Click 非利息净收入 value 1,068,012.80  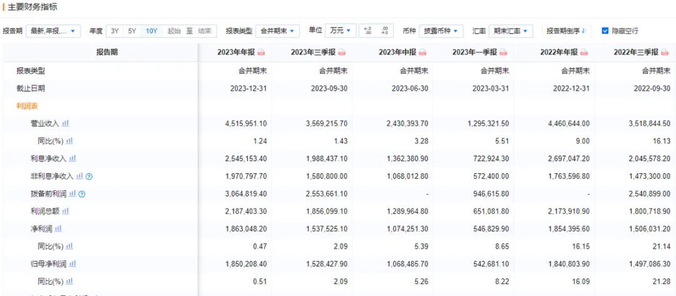tap(407, 176)
